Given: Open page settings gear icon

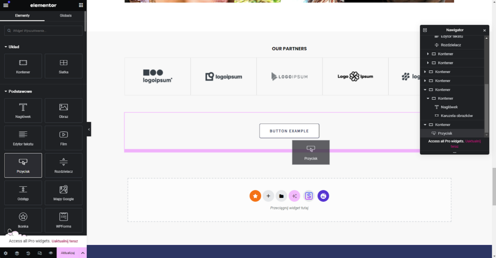Looking at the screenshot, I should click(5, 253).
